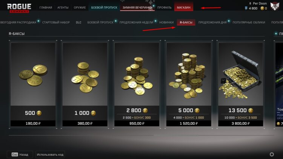Switch to the Агенты tab
This screenshot has height=159, width=283.
(x=63, y=8)
